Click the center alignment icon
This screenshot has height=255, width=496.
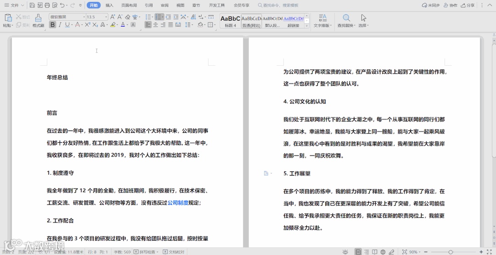(156, 25)
